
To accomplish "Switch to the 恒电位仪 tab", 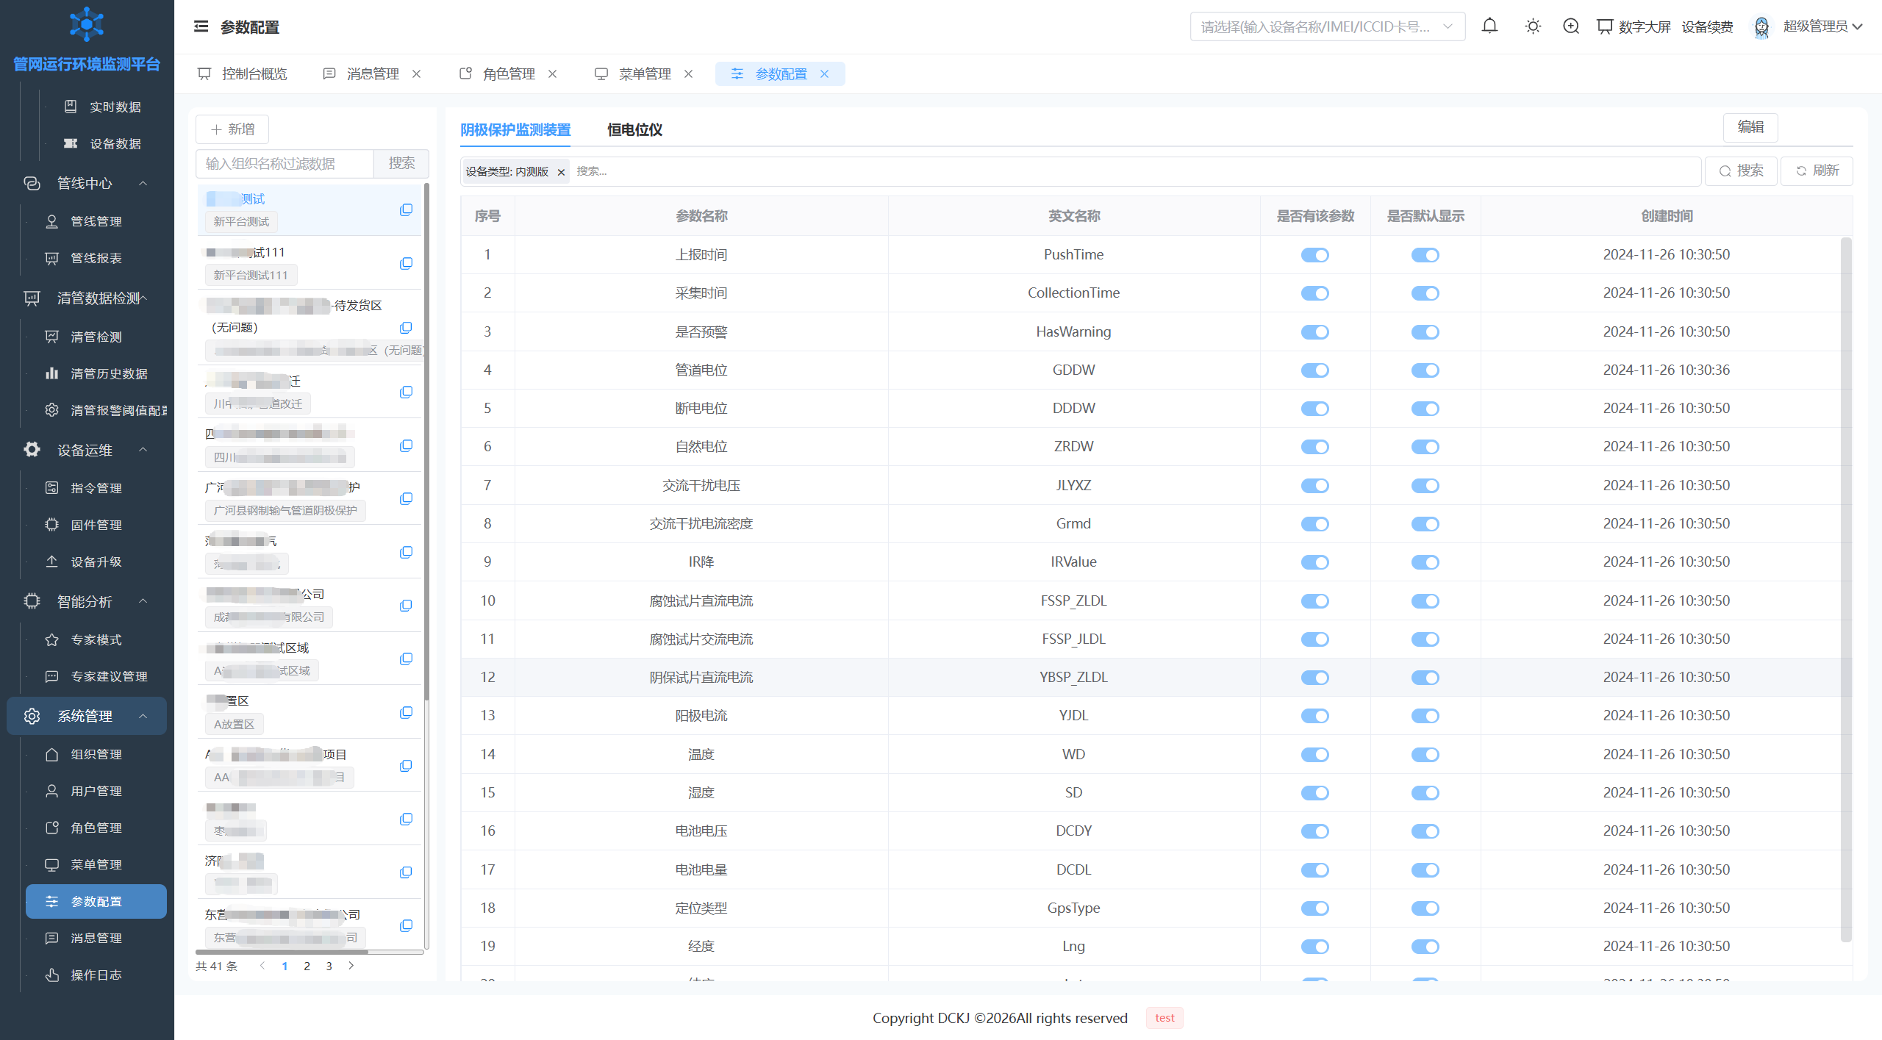I will click(x=634, y=130).
